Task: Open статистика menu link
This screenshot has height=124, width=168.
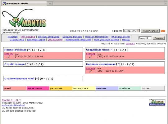Action: pos(17,40)
